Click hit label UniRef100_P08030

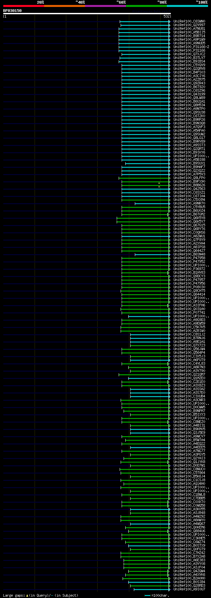coord(189,287)
